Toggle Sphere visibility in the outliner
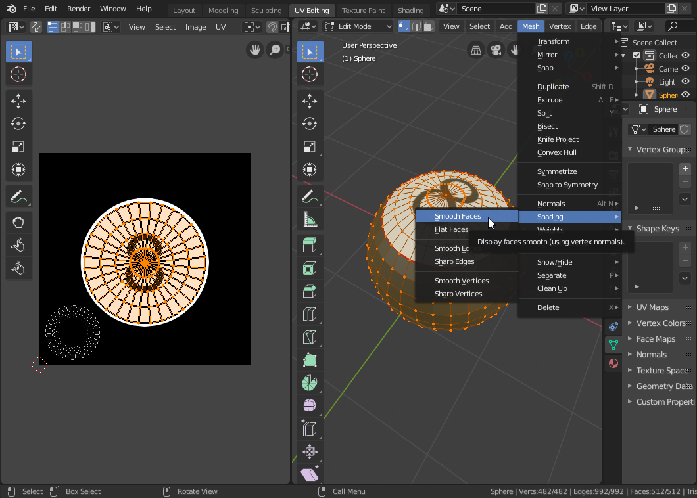Screen dimensions: 697x498 (x=685, y=95)
